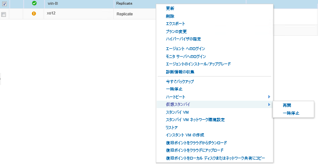This screenshot has height=167, width=318.
Task: Select 復旧ポイントをローカル ディスクまたはネットワーク共有にコピー
Action: pyautogui.click(x=216, y=158)
